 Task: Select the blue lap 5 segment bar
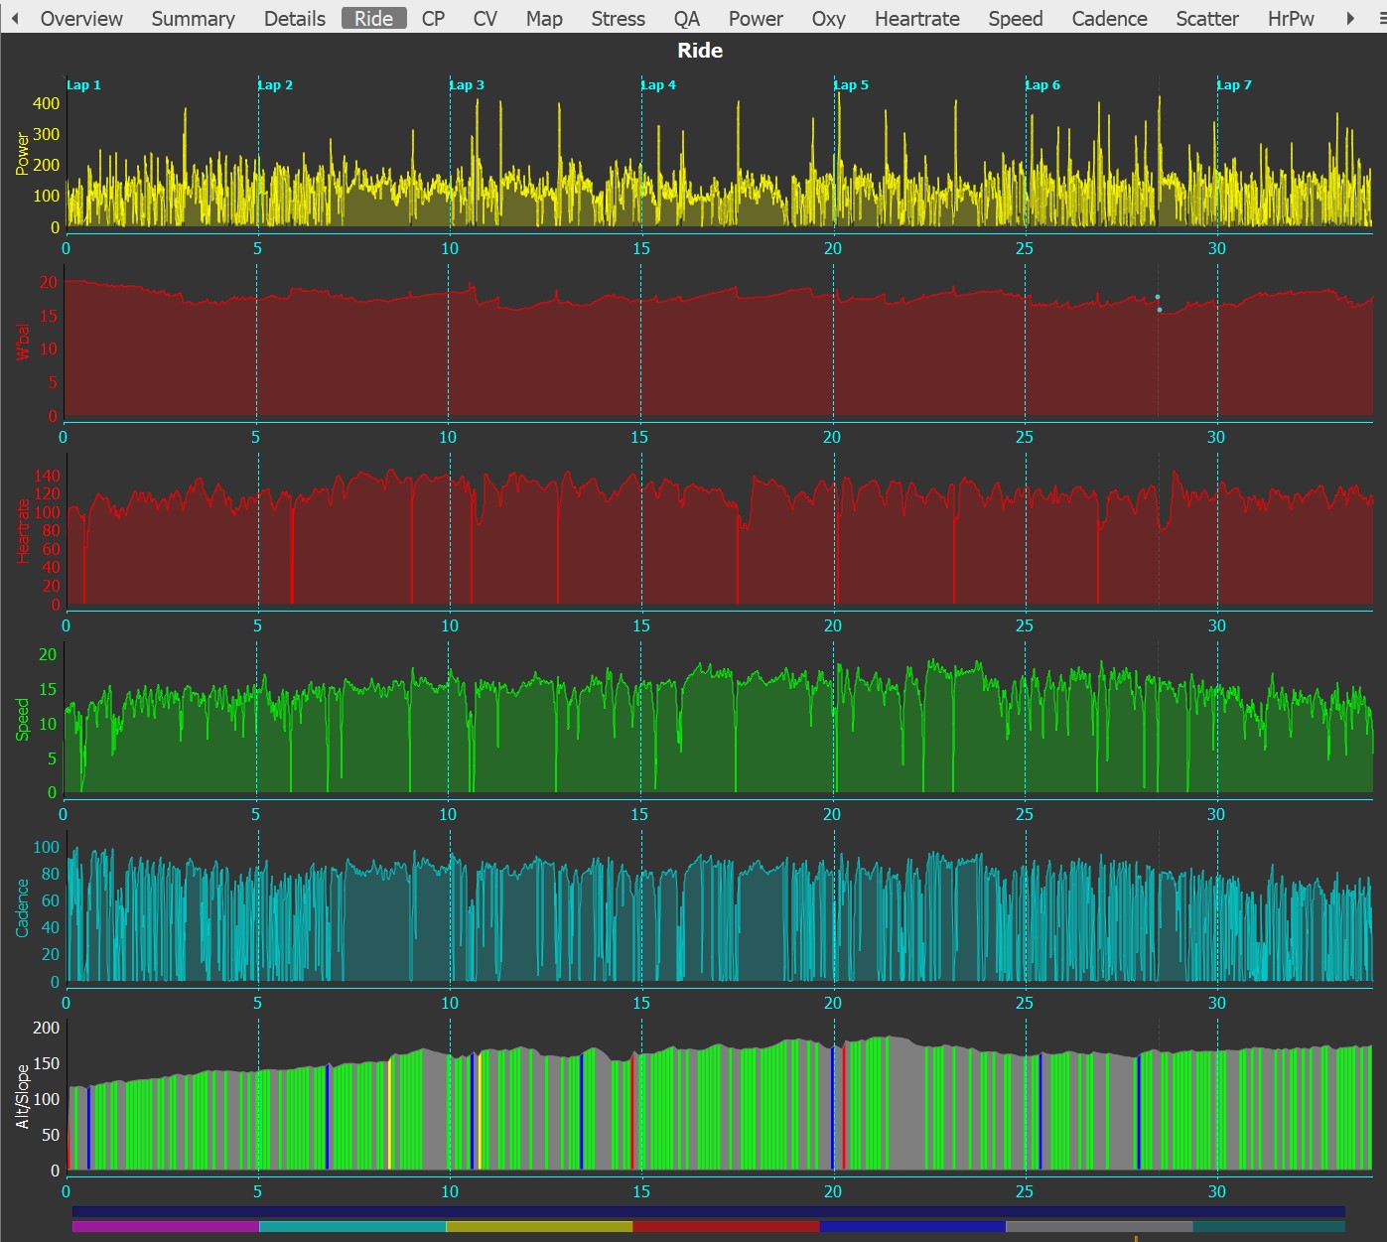[x=912, y=1227]
